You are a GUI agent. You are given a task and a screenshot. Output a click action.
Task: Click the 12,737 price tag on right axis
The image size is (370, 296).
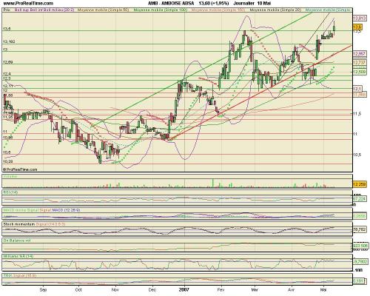(x=359, y=63)
